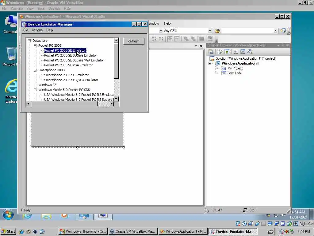Collapse the WindowsApplication1 project node
Screen dimensions: 314x236
coord(210,63)
